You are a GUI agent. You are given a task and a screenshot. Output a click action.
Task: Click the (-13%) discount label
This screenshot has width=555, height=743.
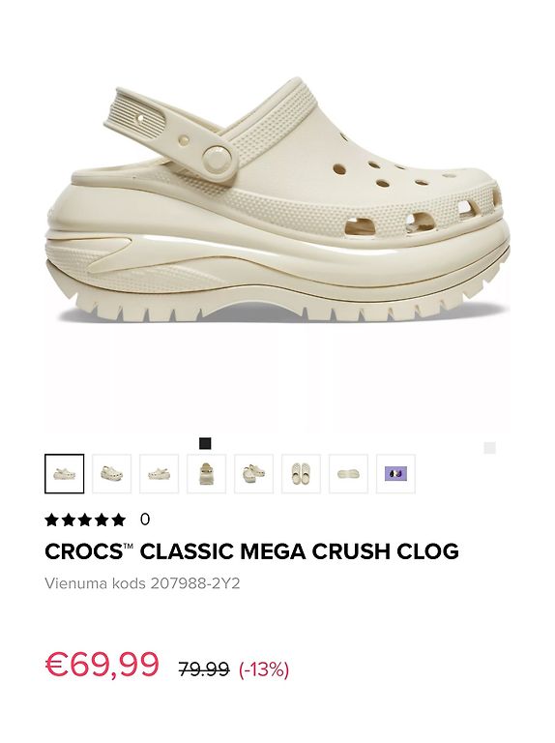pyautogui.click(x=264, y=670)
